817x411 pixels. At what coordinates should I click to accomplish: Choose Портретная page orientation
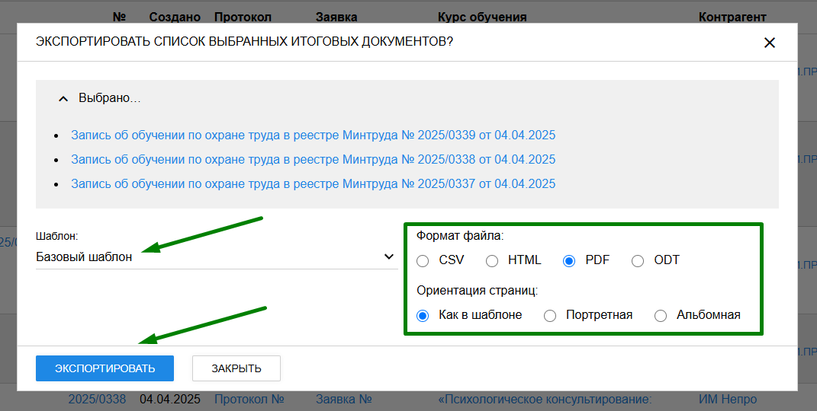550,315
